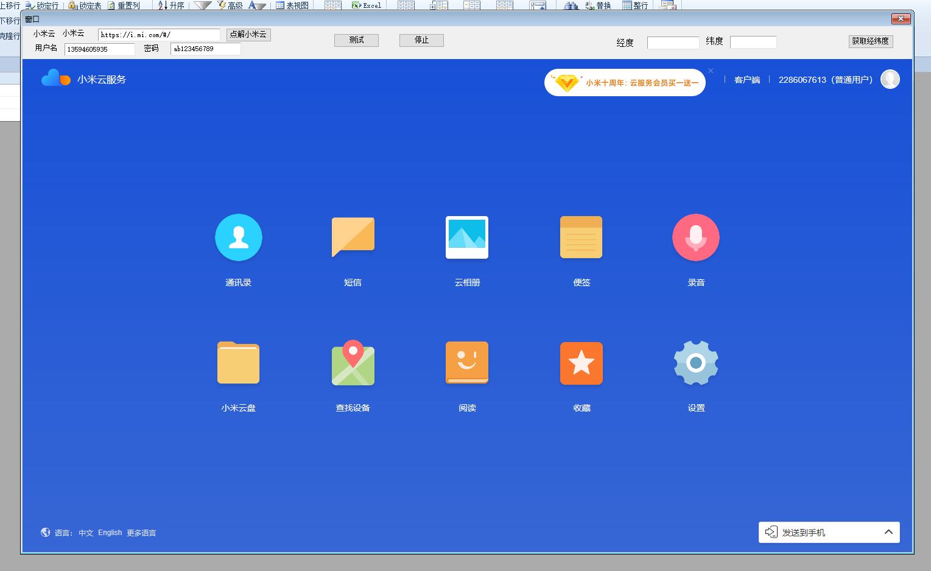
Task: Open the 短信 messages icon
Action: point(353,237)
